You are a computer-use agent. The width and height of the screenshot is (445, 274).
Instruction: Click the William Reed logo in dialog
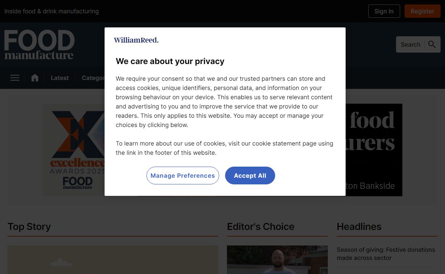tap(136, 40)
